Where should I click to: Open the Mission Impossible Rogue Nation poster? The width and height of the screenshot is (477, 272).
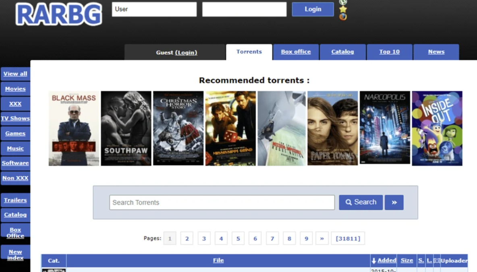pyautogui.click(x=282, y=128)
